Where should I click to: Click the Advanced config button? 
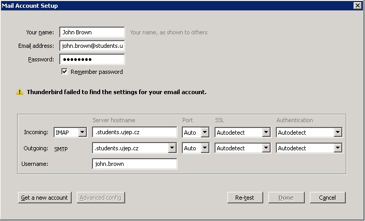[x=101, y=198]
